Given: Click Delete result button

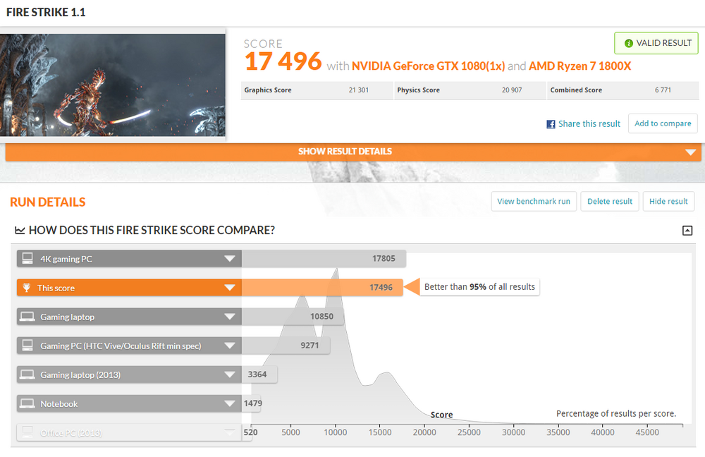Looking at the screenshot, I should click(610, 201).
